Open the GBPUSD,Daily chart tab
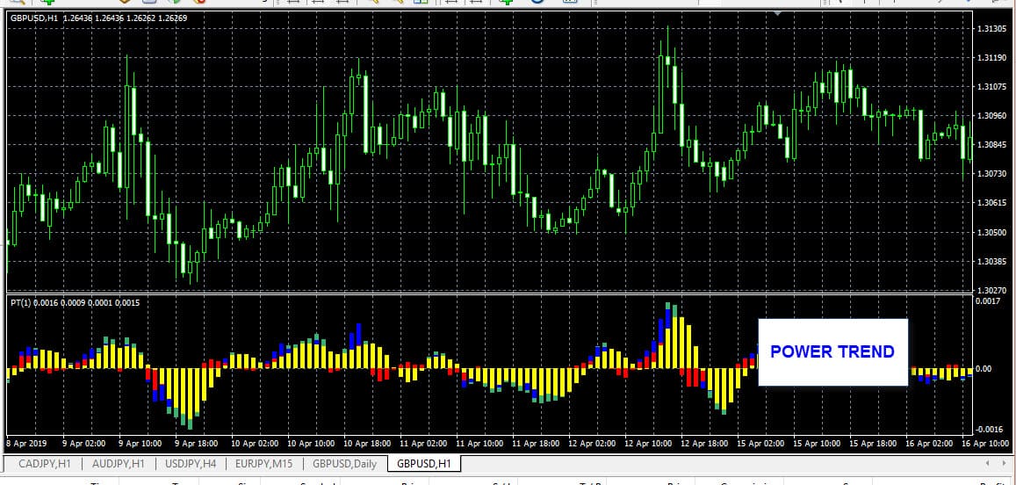 344,463
